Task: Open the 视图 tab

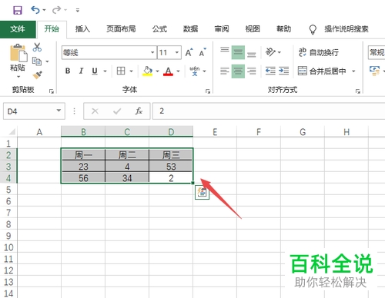Action: pyautogui.click(x=253, y=29)
